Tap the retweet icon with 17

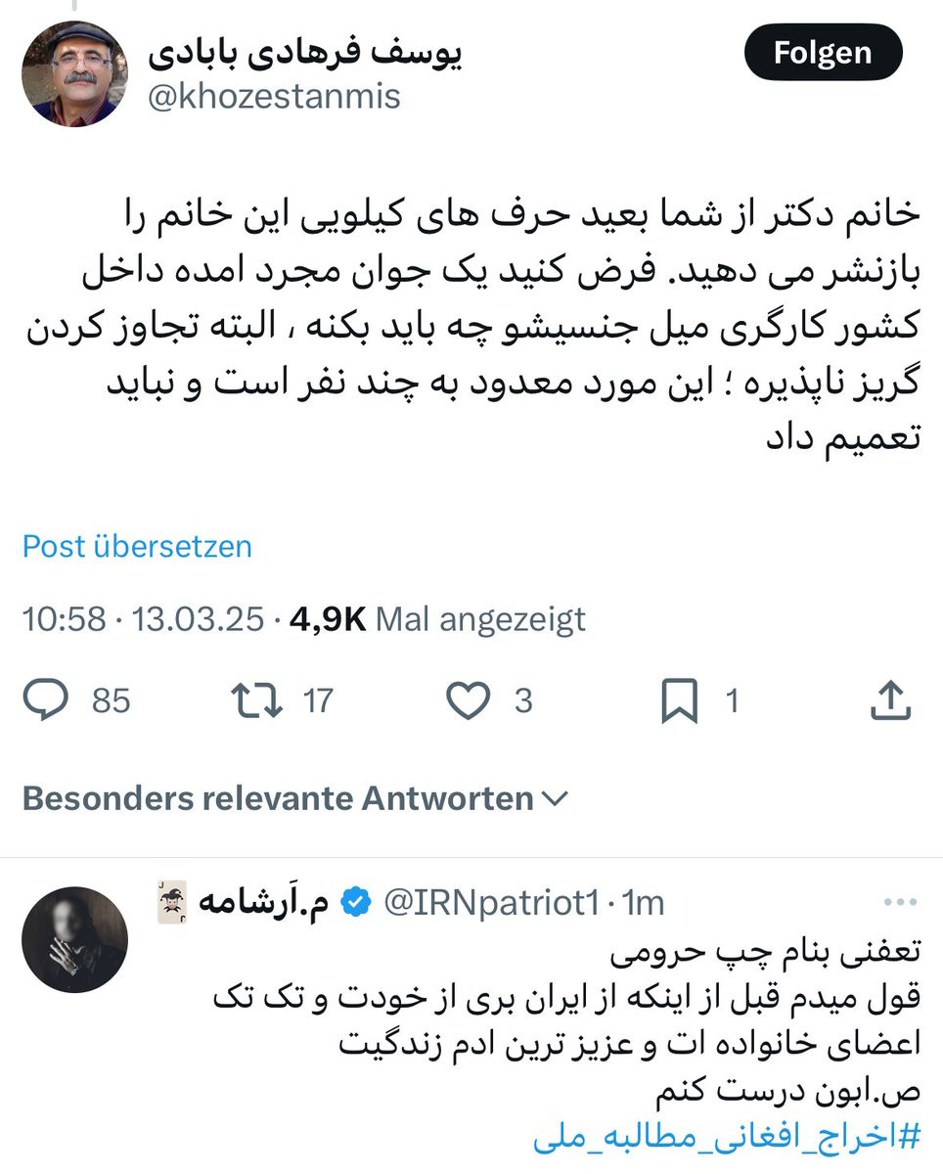(256, 700)
